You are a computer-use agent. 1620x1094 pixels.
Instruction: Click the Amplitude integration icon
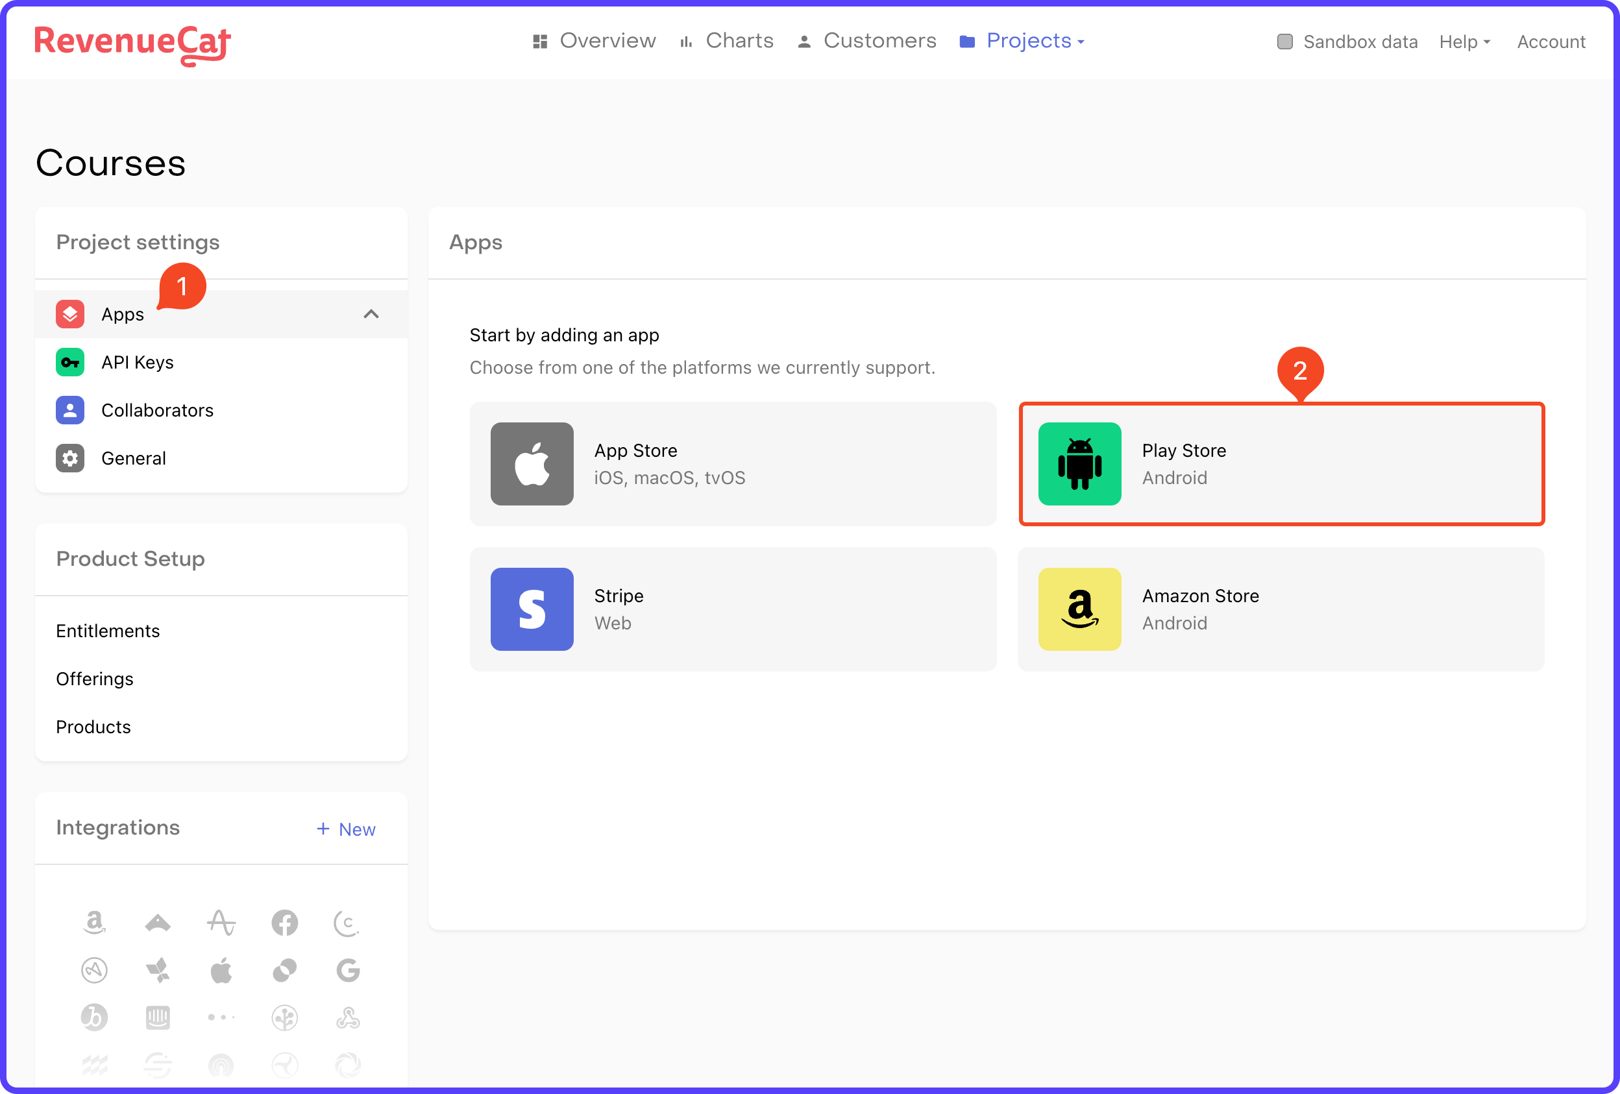[221, 923]
